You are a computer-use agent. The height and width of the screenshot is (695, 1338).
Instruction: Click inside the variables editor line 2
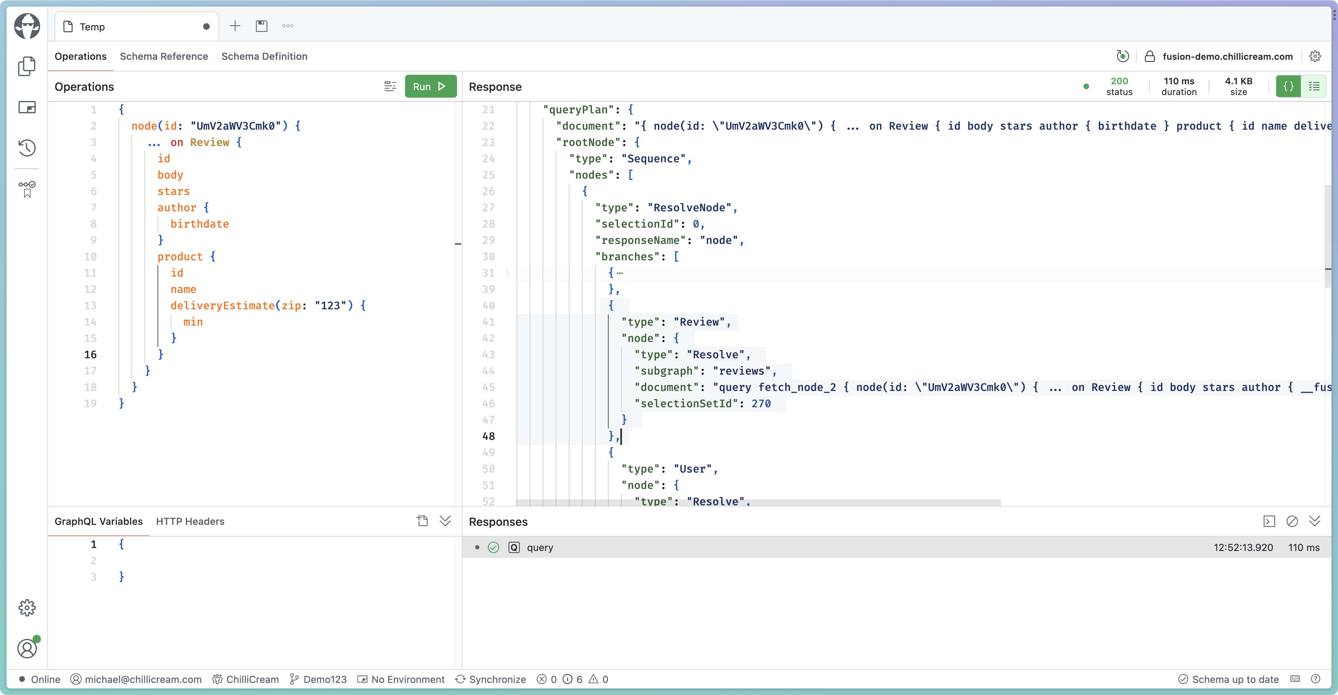click(286, 560)
